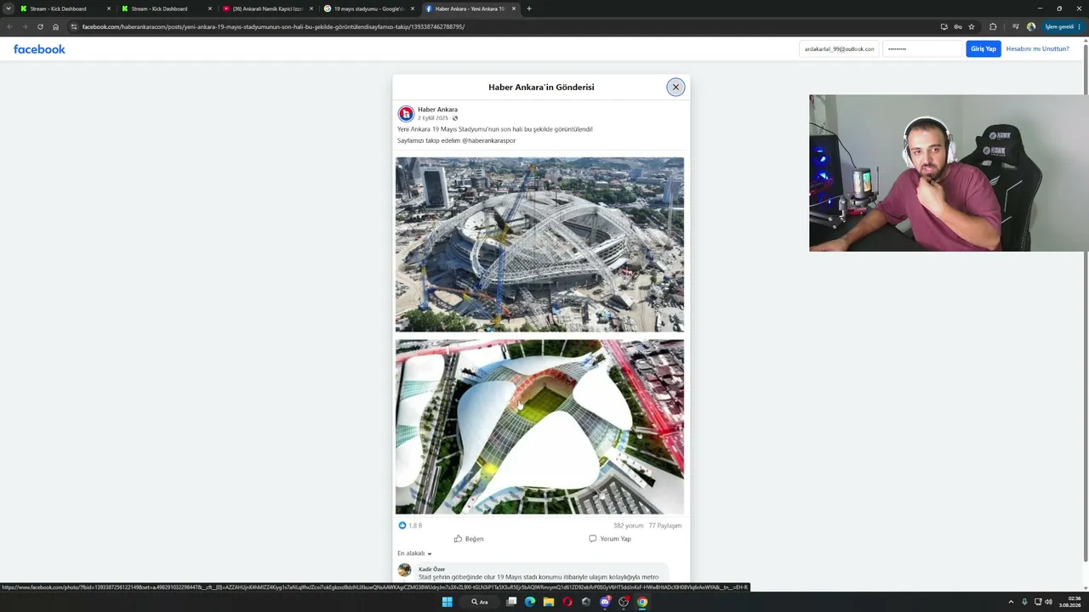The width and height of the screenshot is (1089, 612).
Task: Open the Chrome profile avatar
Action: tap(1031, 26)
